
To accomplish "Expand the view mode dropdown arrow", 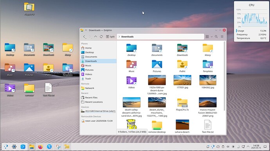I will click(x=212, y=37).
